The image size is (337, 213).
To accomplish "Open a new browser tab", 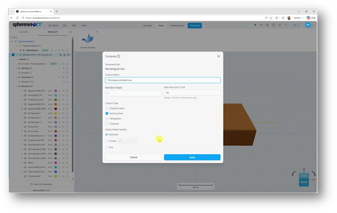I will pos(57,11).
